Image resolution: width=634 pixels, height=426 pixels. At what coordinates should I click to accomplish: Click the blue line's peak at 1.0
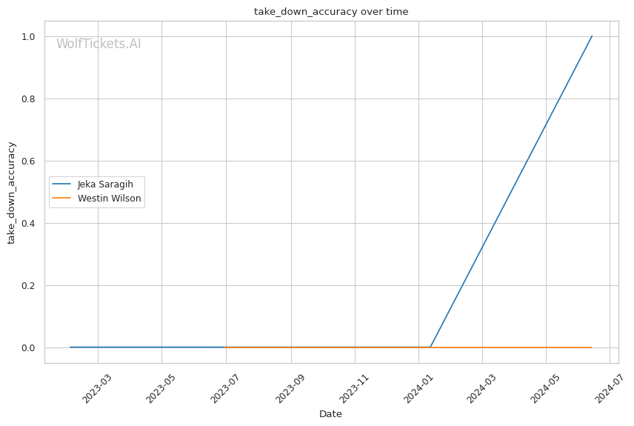point(592,36)
